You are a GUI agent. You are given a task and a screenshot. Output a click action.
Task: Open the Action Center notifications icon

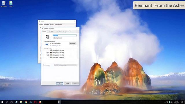182,102
